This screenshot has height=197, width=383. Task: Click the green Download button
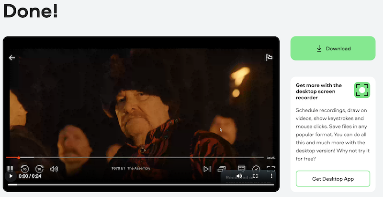tap(333, 48)
